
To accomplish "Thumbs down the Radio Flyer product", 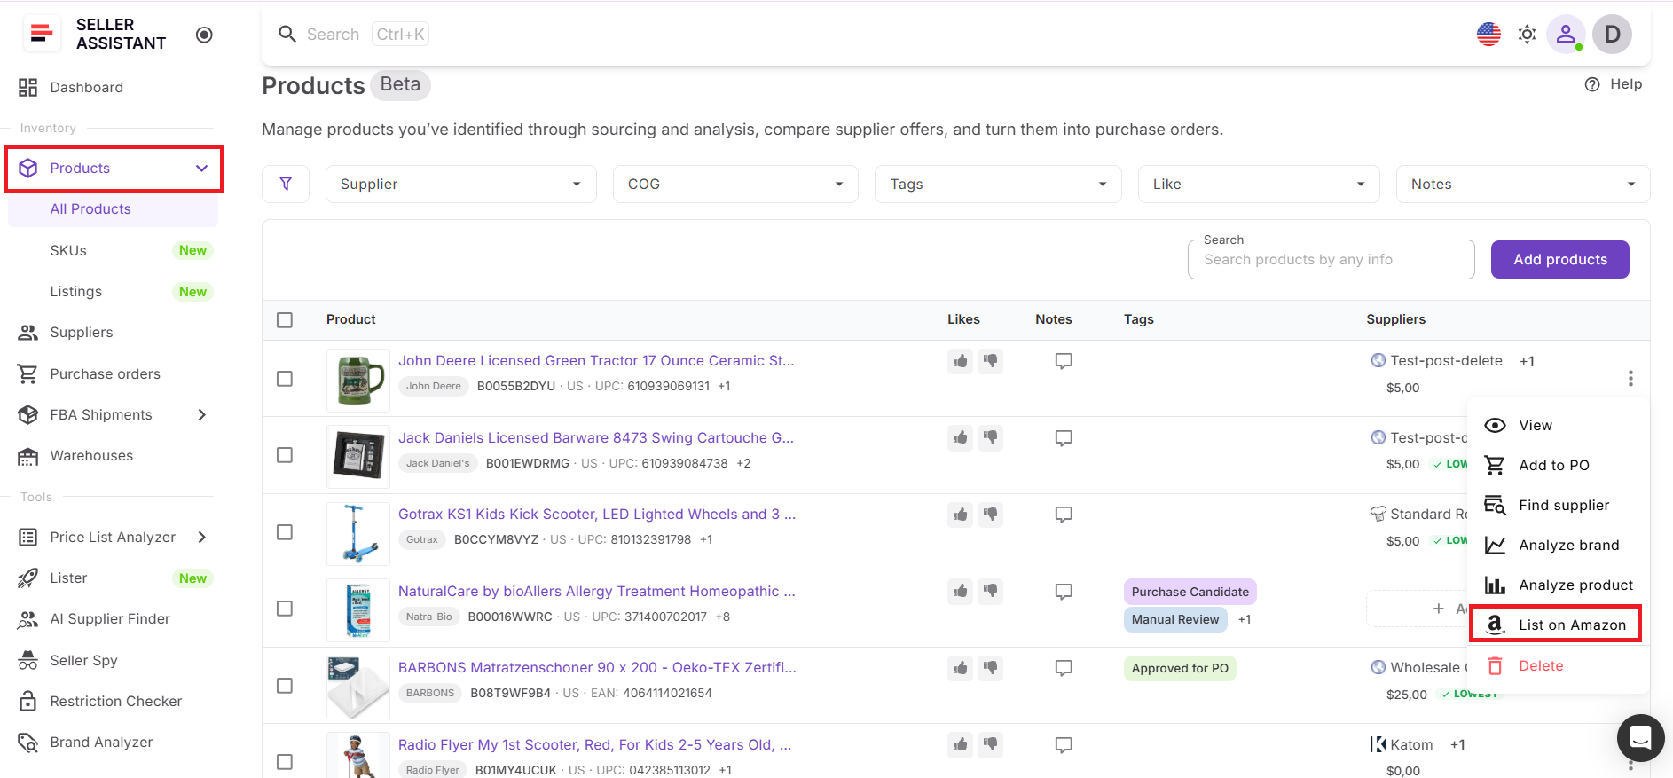I will [991, 744].
